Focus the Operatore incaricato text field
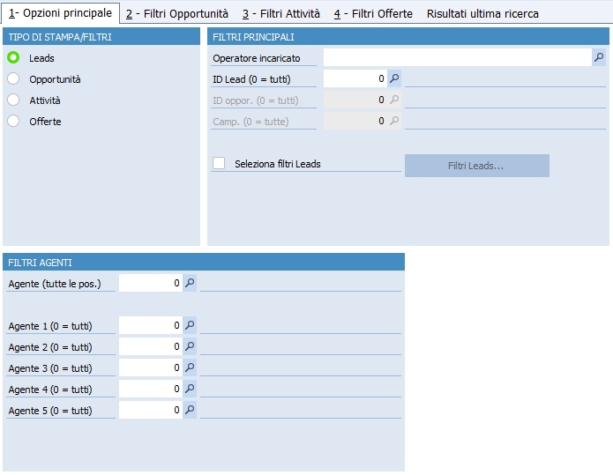The height and width of the screenshot is (475, 613). pos(458,57)
